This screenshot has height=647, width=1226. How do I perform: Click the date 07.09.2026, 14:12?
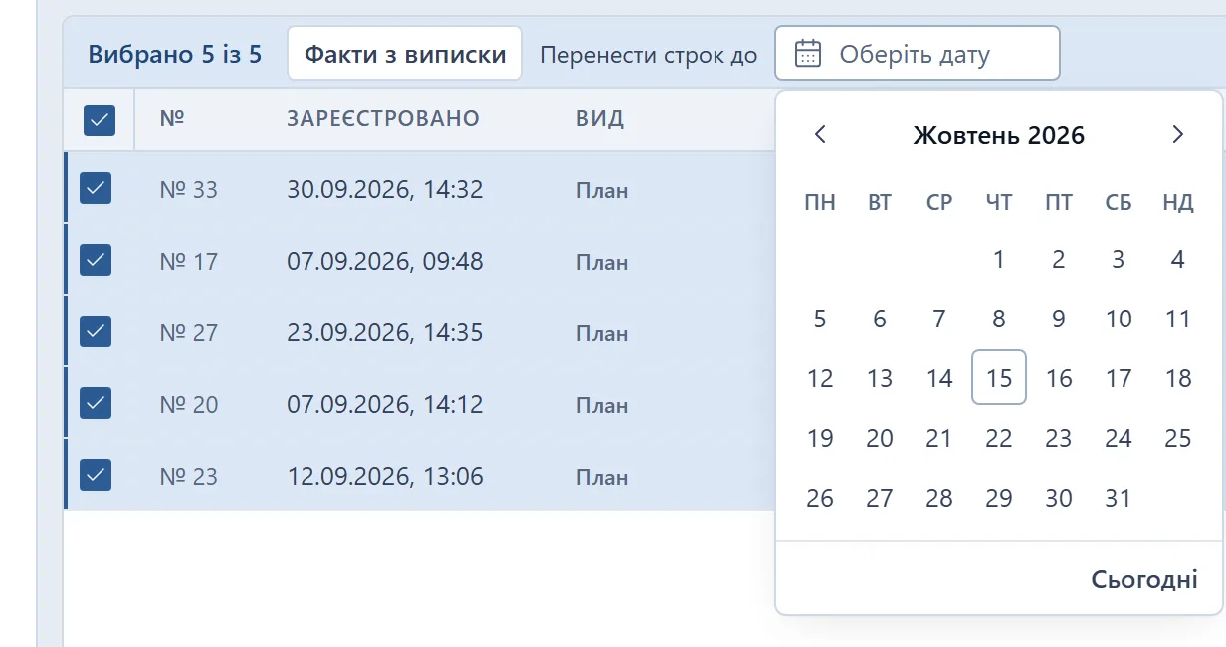(385, 404)
